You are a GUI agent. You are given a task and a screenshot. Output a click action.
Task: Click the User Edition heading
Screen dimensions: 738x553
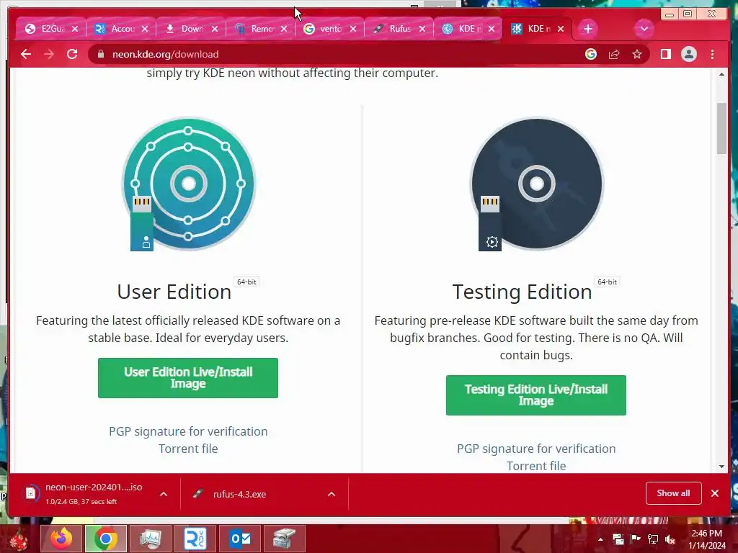(x=174, y=292)
